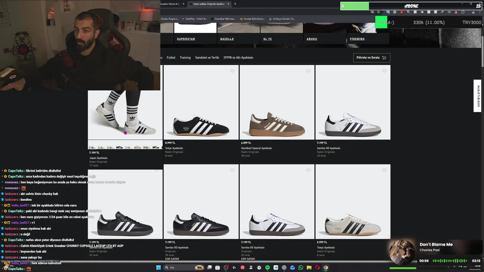Go to SL 72 category
The width and height of the screenshot is (484, 272).
(267, 39)
